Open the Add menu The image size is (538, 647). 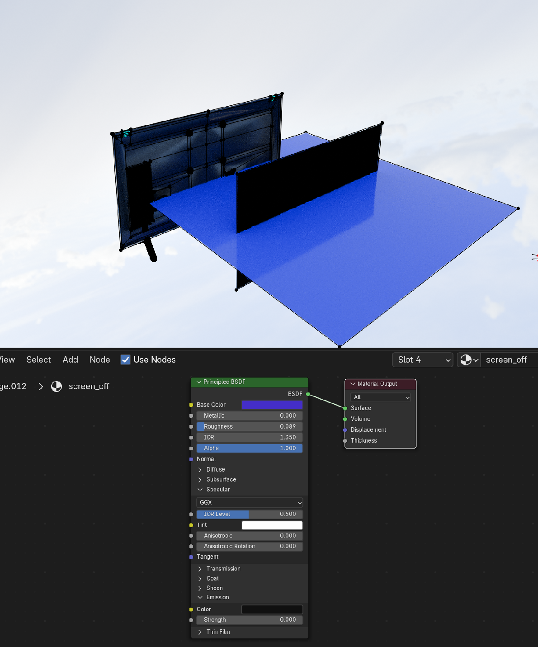pos(70,359)
